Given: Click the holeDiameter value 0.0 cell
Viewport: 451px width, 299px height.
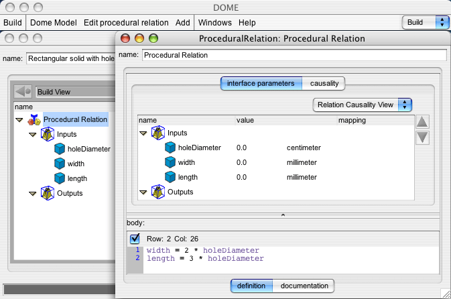Looking at the screenshot, I should click(241, 147).
